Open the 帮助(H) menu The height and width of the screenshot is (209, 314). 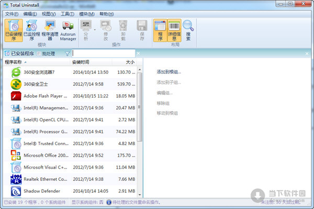(107, 14)
